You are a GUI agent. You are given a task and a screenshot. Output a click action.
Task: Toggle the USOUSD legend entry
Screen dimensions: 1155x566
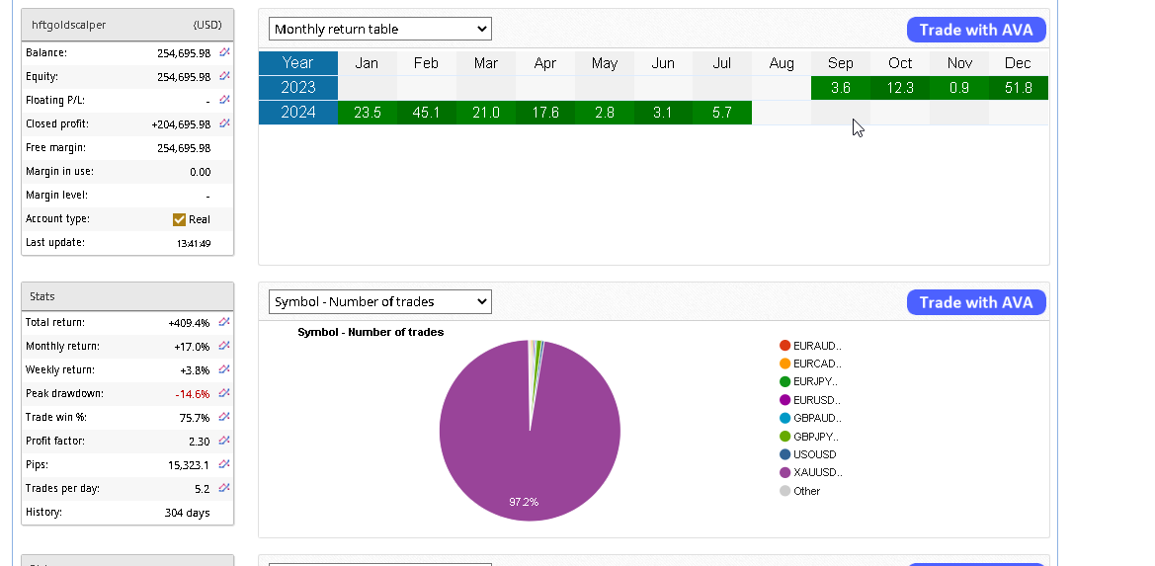tap(814, 454)
